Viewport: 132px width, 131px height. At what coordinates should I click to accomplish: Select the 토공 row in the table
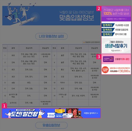point(27,55)
